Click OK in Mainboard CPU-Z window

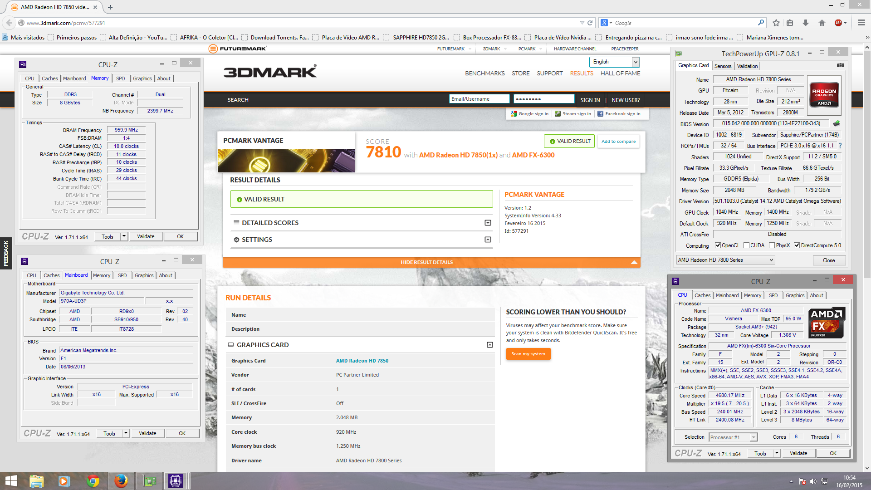point(182,433)
